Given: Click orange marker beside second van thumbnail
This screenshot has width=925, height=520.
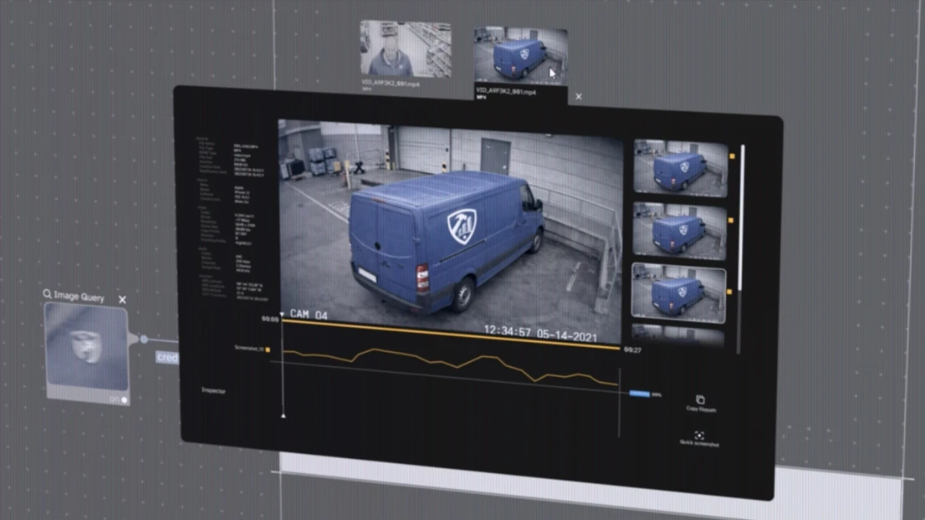Looking at the screenshot, I should click(x=731, y=221).
